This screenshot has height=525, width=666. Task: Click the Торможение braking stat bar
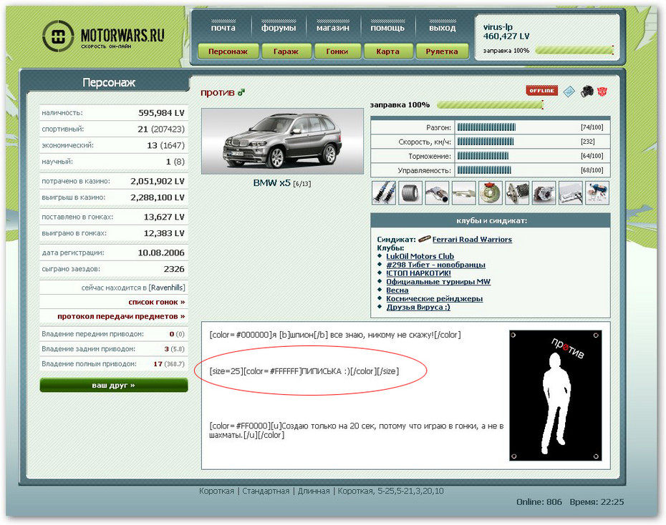tap(483, 156)
